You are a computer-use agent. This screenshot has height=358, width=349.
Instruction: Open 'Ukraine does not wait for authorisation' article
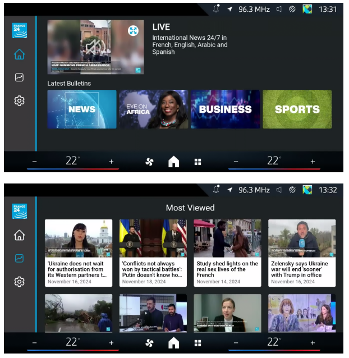79,253
